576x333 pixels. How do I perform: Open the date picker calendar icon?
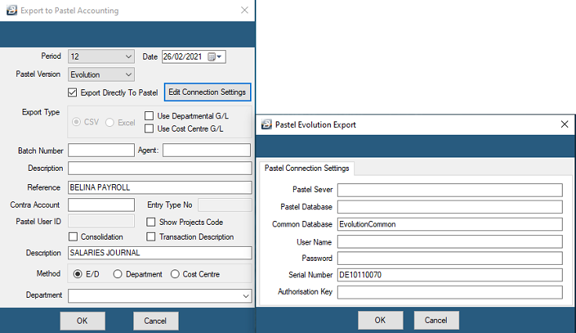pos(212,56)
